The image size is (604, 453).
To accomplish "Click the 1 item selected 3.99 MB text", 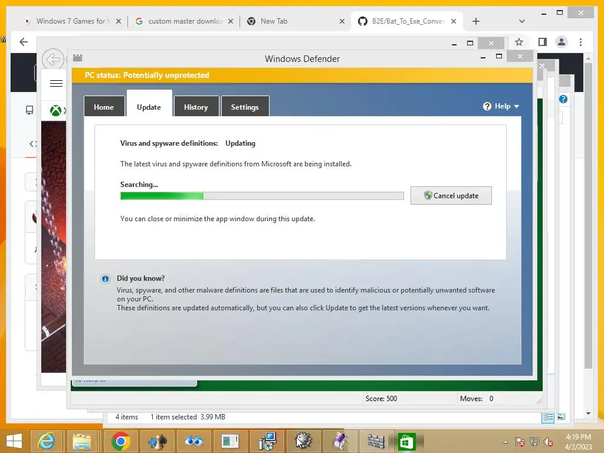I will (188, 417).
